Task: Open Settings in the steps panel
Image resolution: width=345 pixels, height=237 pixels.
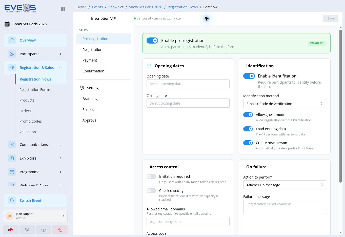Action: tap(104, 88)
